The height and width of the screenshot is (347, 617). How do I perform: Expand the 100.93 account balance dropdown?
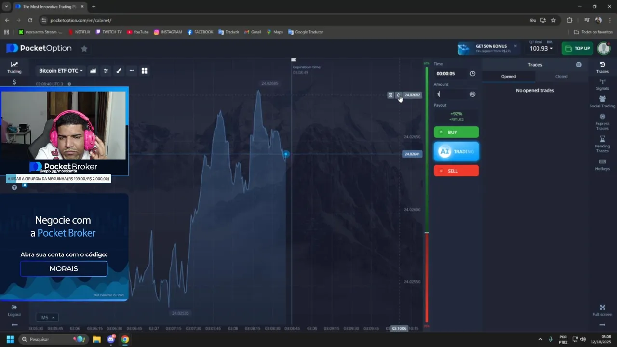click(x=541, y=48)
